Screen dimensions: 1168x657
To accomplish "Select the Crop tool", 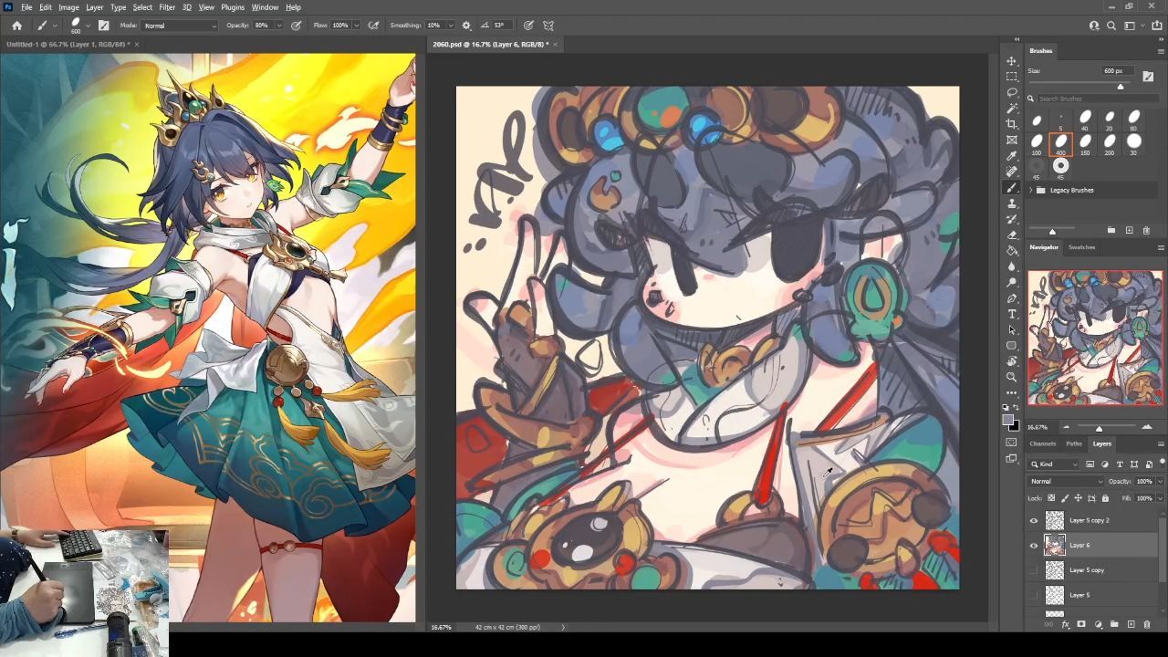I will point(1011,124).
